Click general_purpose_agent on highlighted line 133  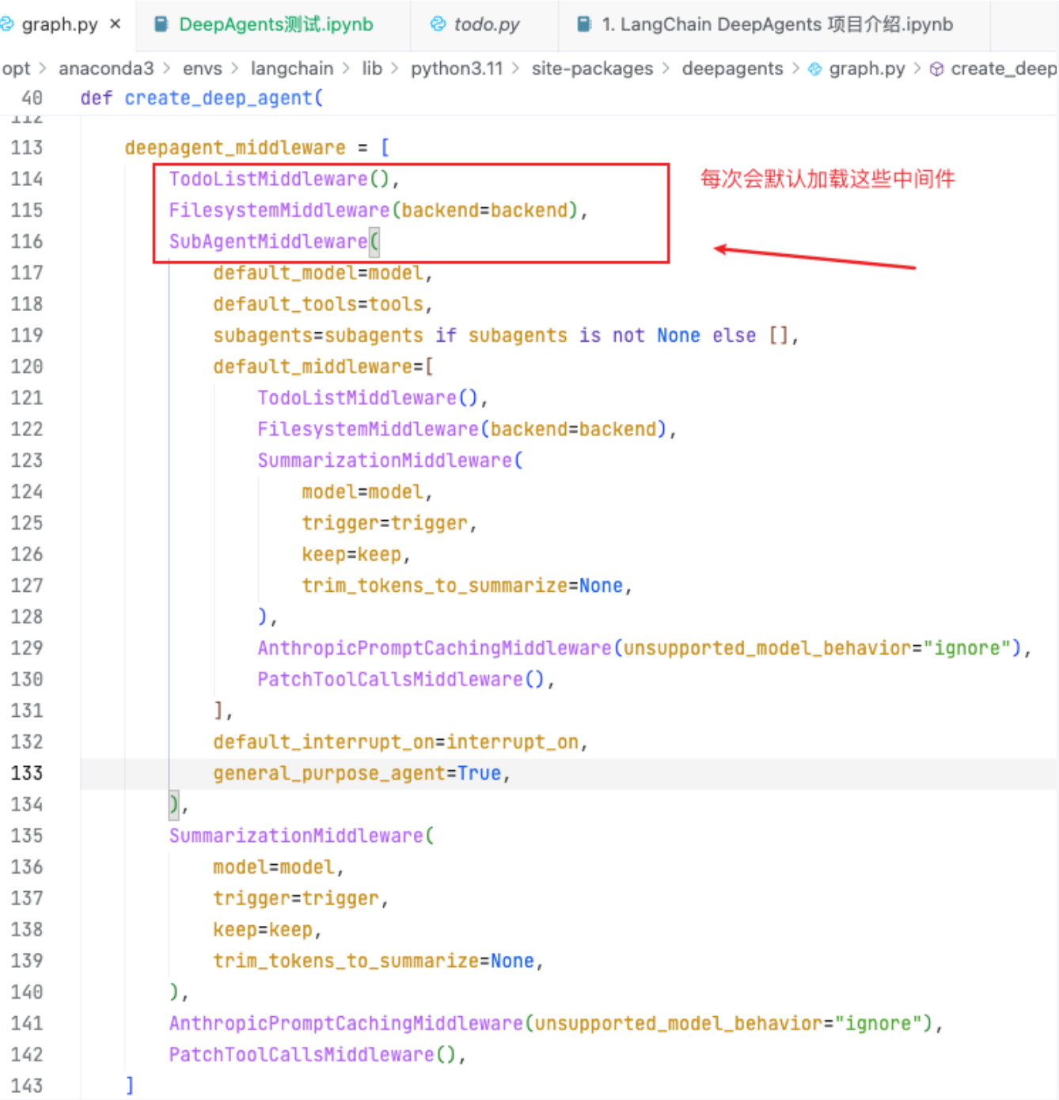(x=328, y=773)
